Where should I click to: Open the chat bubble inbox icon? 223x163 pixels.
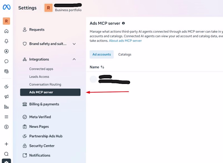pyautogui.click(x=6, y=61)
